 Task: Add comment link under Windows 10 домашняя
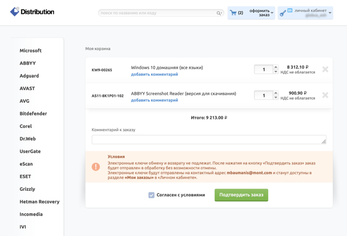pos(154,74)
